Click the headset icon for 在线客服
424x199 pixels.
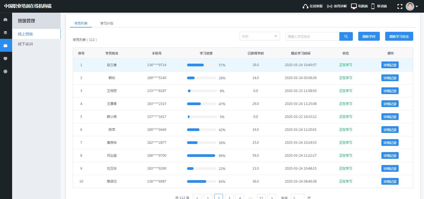(305, 6)
